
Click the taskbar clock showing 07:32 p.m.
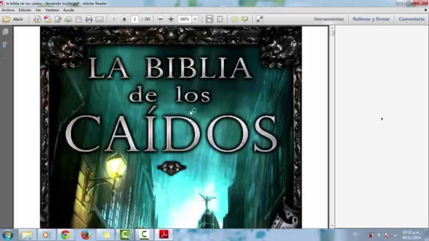click(x=411, y=235)
